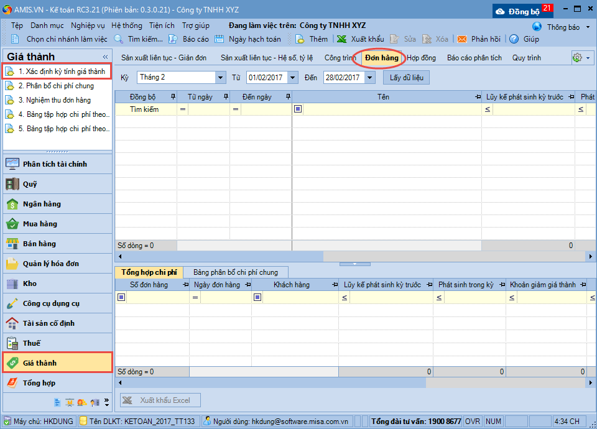Screen dimensions: 597x429
Task: Toggle the pin on Đến ngày column
Action: coord(287,97)
